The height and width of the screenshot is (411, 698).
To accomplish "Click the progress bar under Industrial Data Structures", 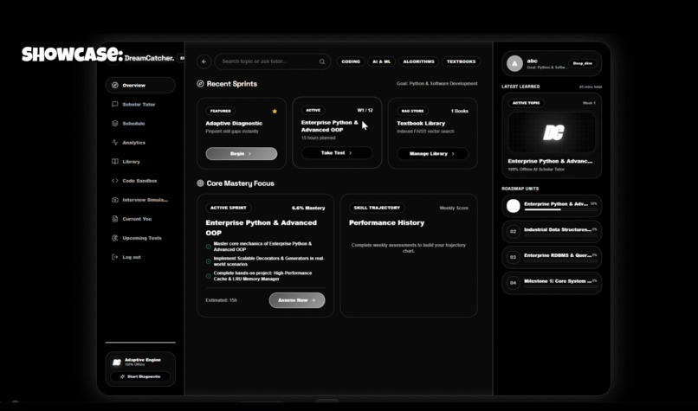I will pyautogui.click(x=560, y=235).
